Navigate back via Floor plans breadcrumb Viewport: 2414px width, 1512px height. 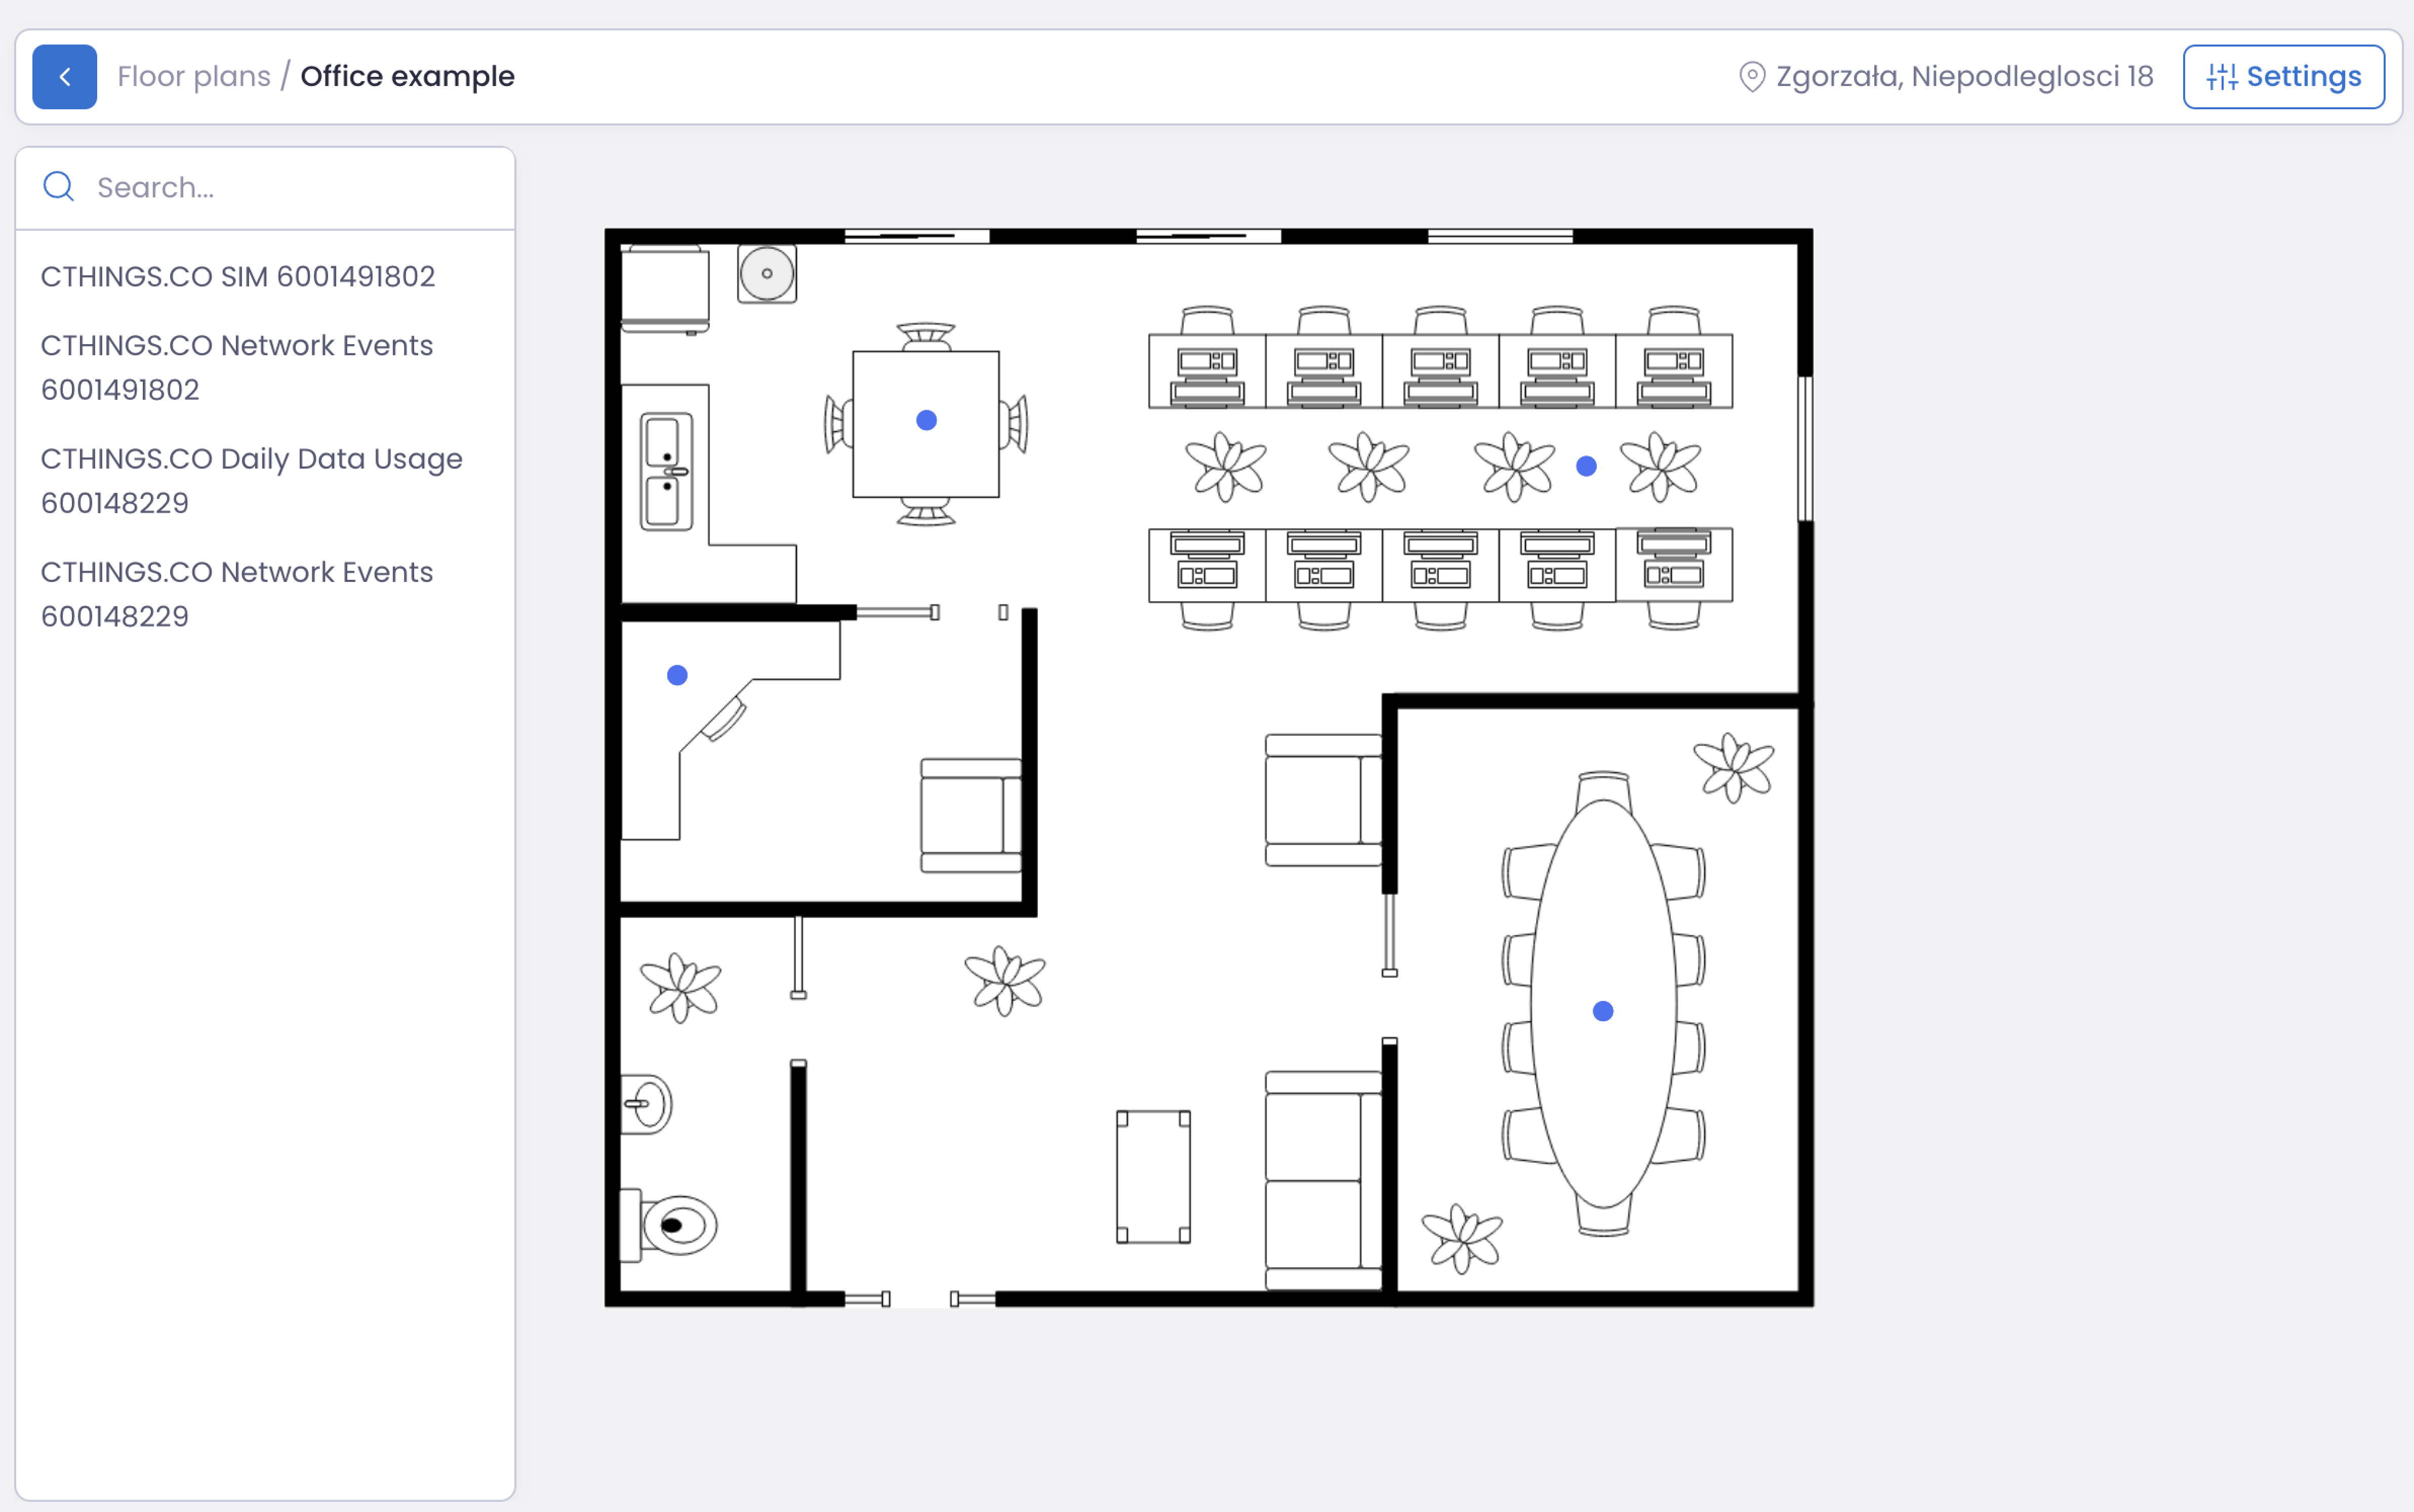194,75
